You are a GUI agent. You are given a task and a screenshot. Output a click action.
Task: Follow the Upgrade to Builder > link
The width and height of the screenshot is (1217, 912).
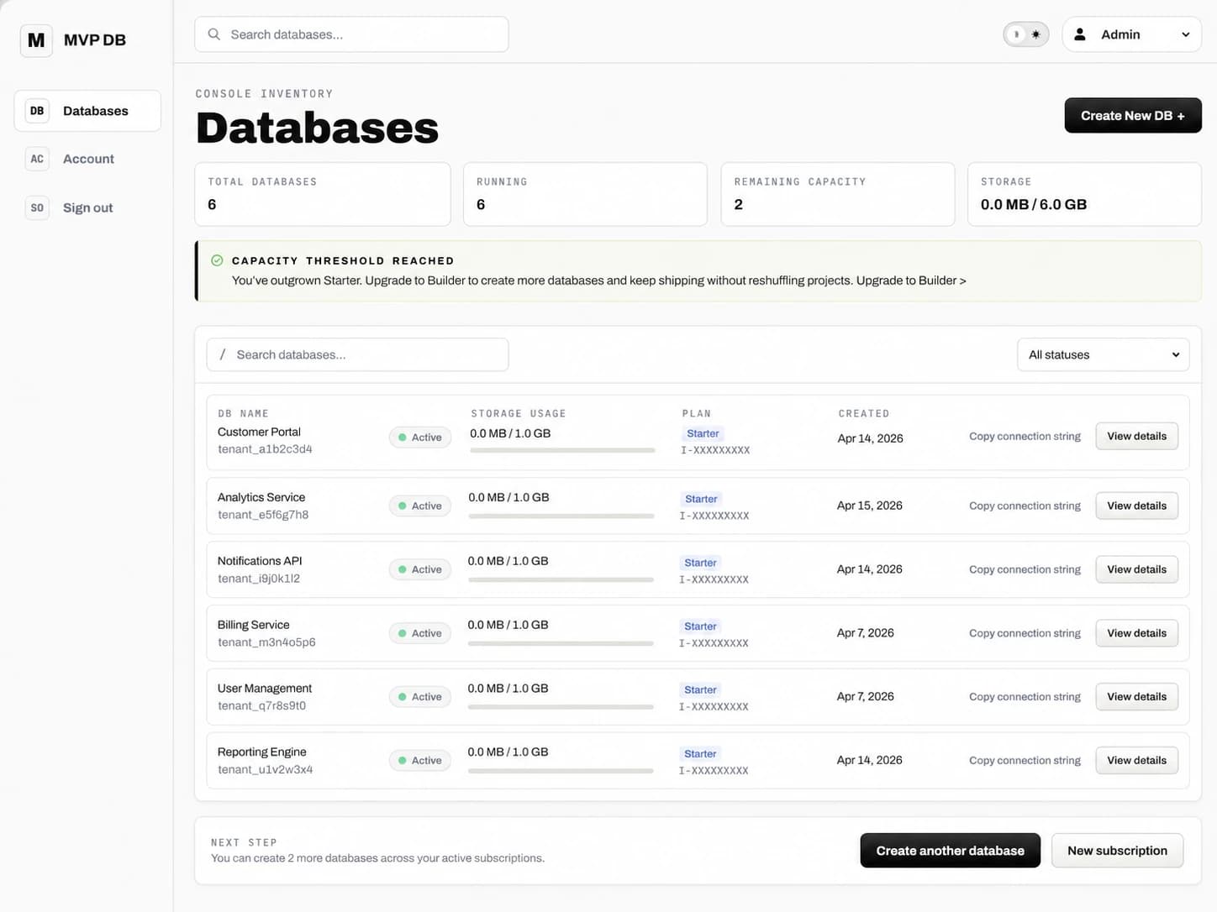click(911, 280)
